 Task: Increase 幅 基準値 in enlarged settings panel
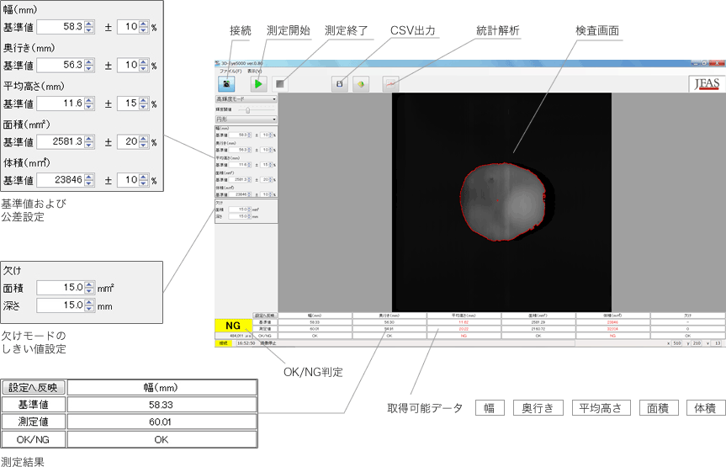(x=90, y=24)
